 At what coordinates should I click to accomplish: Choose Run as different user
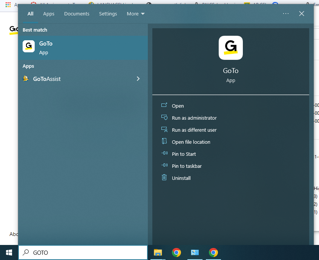point(194,130)
